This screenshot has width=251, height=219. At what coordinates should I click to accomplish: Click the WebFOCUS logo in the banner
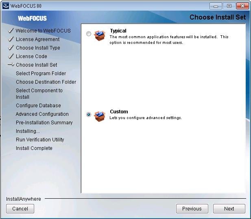pyautogui.click(x=32, y=18)
